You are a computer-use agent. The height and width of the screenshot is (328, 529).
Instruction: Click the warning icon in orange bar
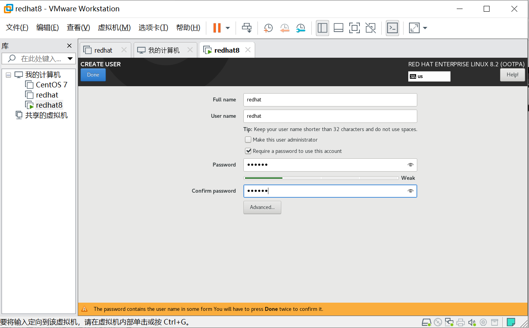click(84, 309)
